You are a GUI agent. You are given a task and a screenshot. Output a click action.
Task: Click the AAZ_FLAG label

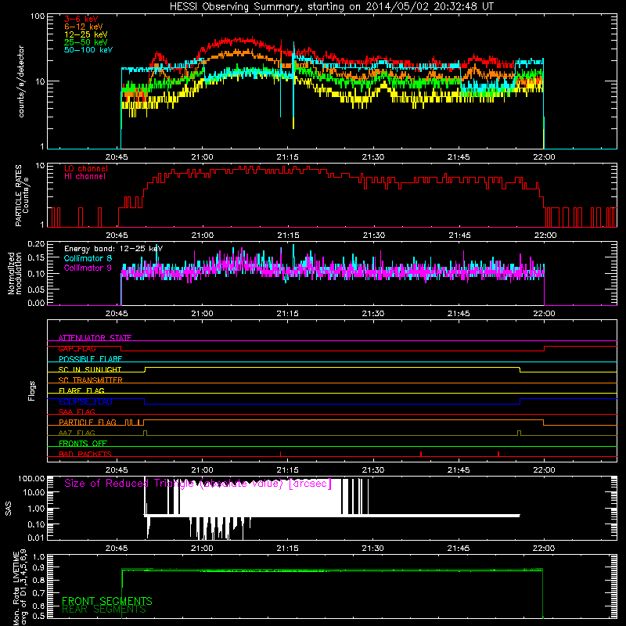tap(77, 433)
